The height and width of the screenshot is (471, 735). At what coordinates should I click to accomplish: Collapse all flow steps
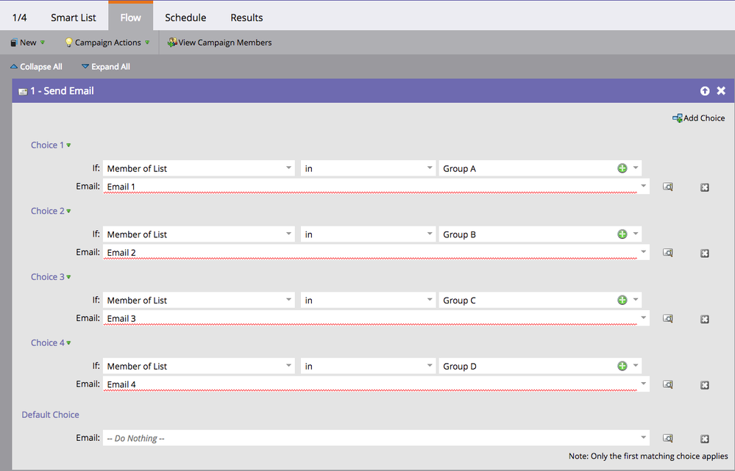36,67
